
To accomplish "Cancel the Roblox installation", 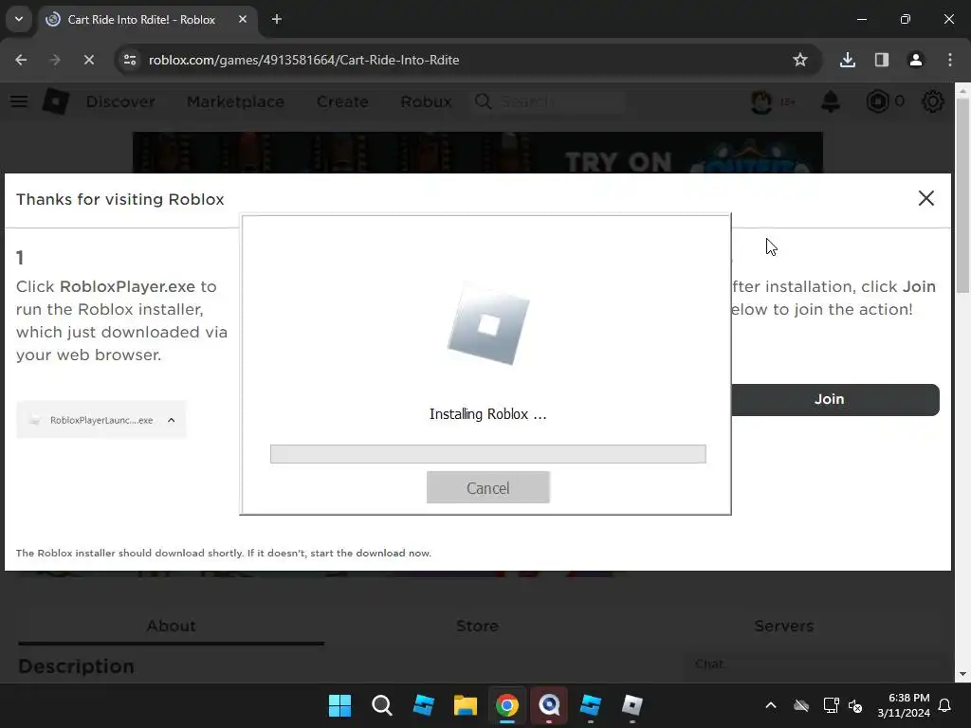I will click(488, 488).
